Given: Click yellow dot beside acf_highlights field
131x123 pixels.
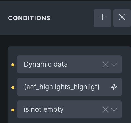Looking at the screenshot, I should (x=13, y=87).
